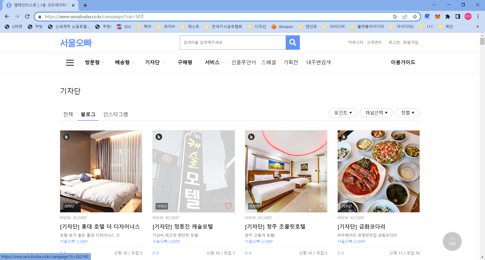Click the Google icon in address bar
The height and width of the screenshot is (260, 485).
click(x=395, y=17)
